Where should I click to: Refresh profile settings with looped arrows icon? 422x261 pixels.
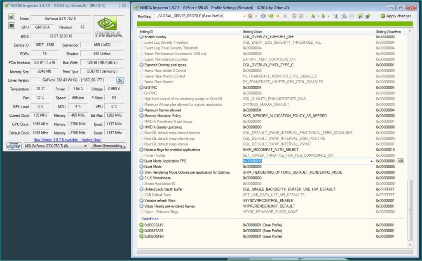(263, 16)
